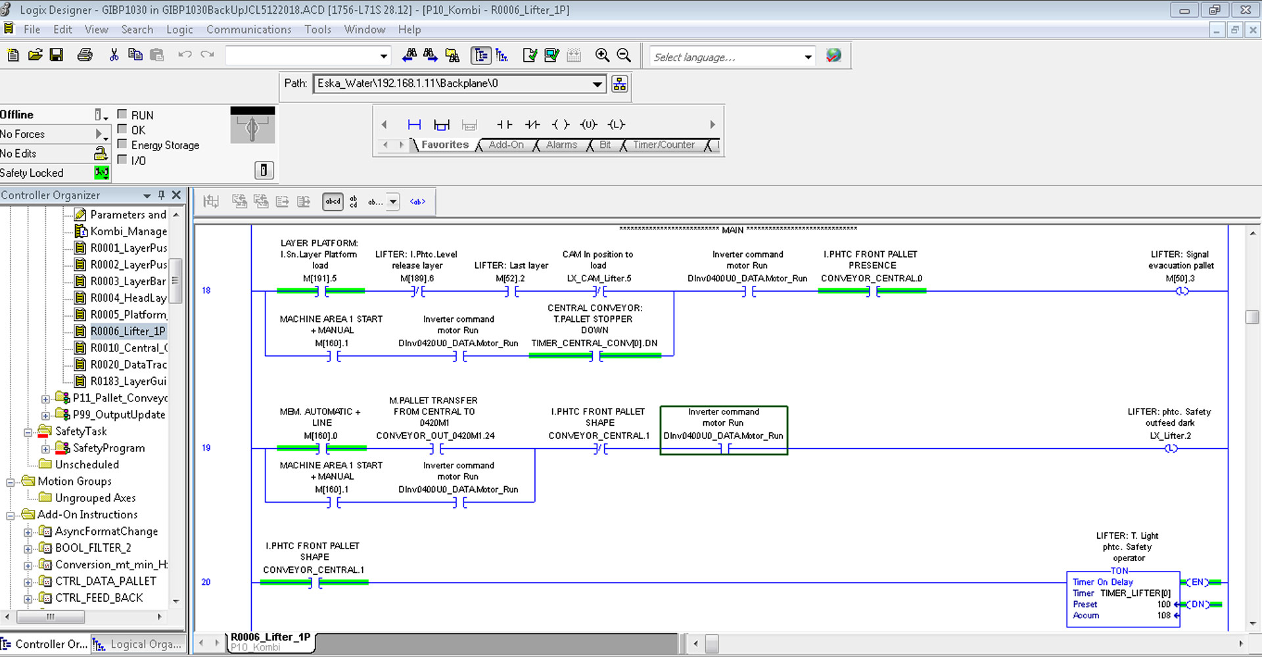Select rung number 19
Screen dimensions: 1262x657
point(206,448)
